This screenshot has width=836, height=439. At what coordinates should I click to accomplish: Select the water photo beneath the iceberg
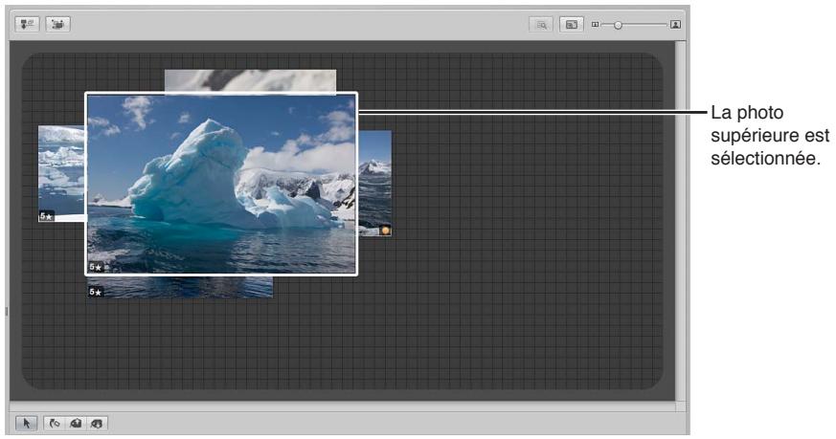[x=180, y=287]
